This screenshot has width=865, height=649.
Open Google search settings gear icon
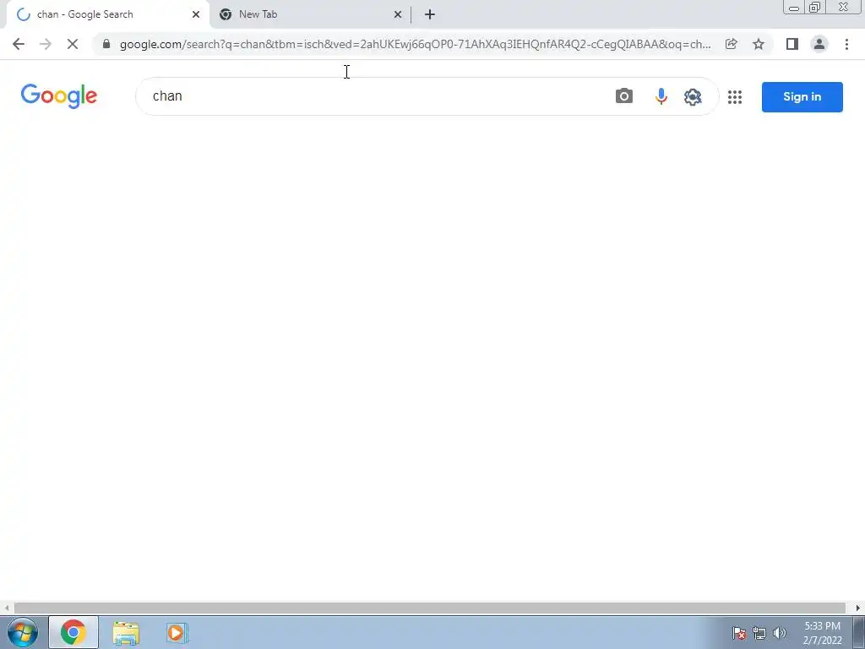coord(693,96)
